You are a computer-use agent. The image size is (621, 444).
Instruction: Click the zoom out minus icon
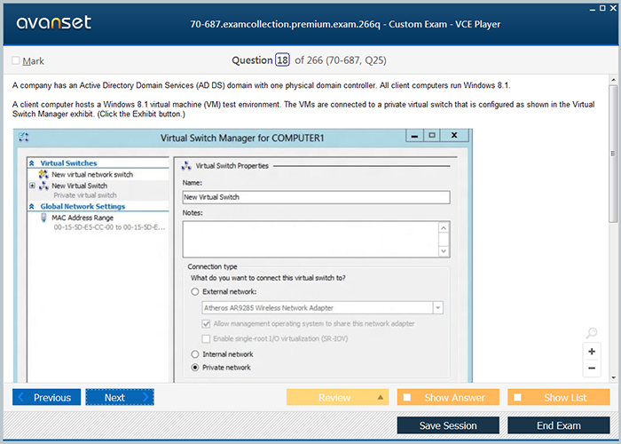(x=592, y=368)
